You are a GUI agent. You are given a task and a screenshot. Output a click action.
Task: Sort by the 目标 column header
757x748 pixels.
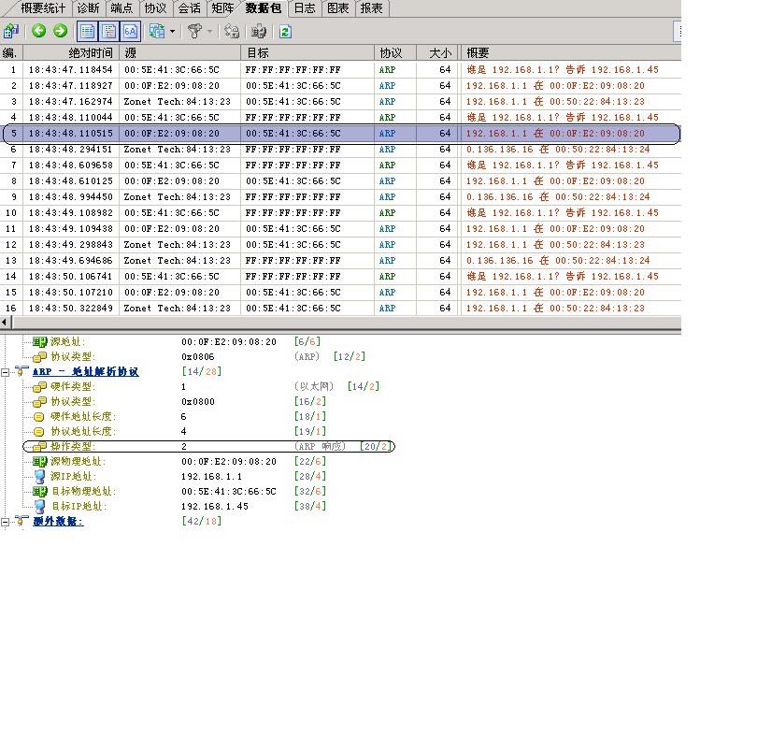(x=307, y=52)
